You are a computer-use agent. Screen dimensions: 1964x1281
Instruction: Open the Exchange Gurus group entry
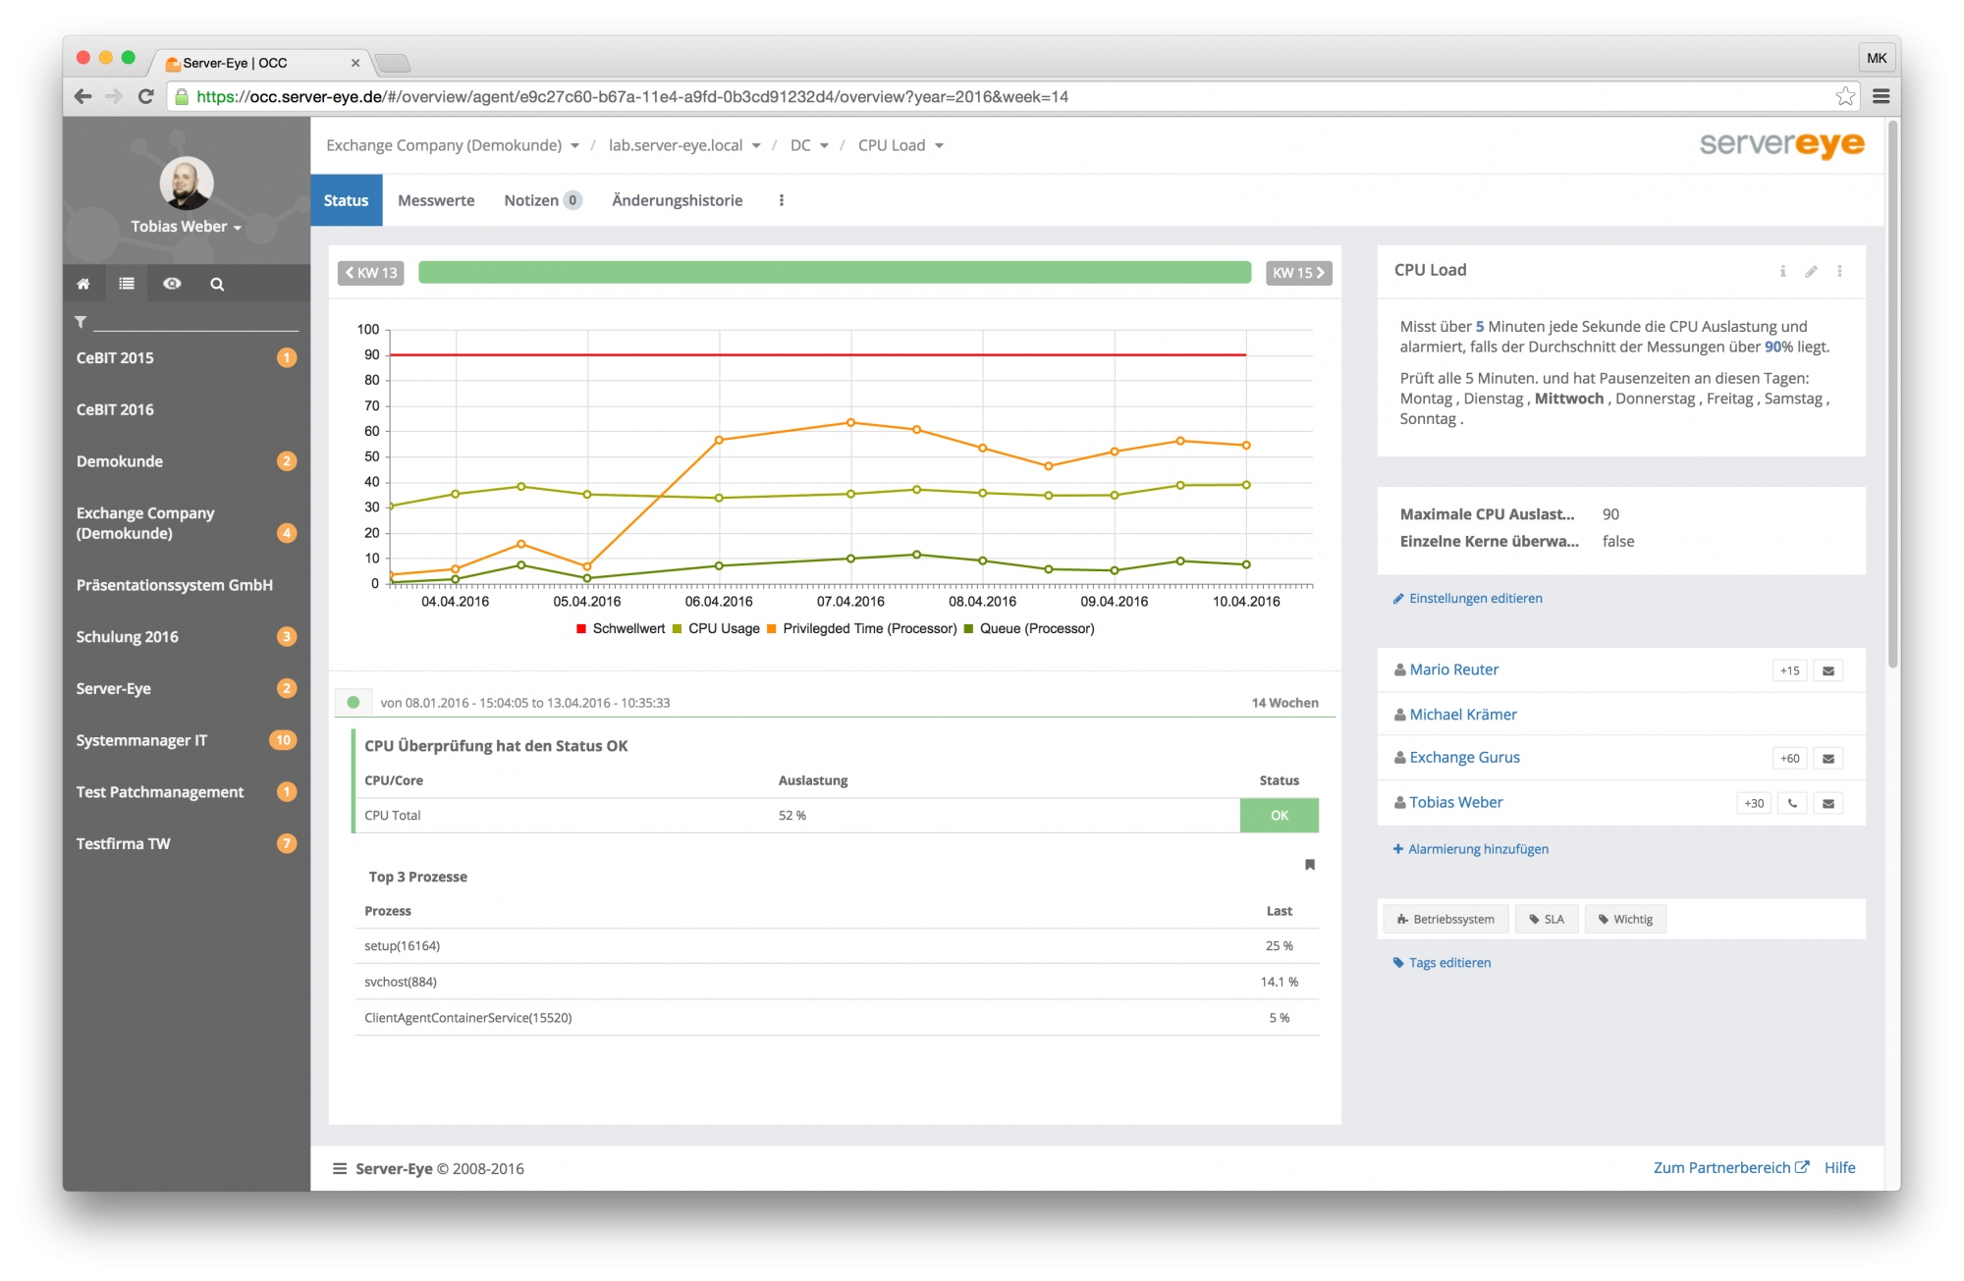coord(1464,758)
